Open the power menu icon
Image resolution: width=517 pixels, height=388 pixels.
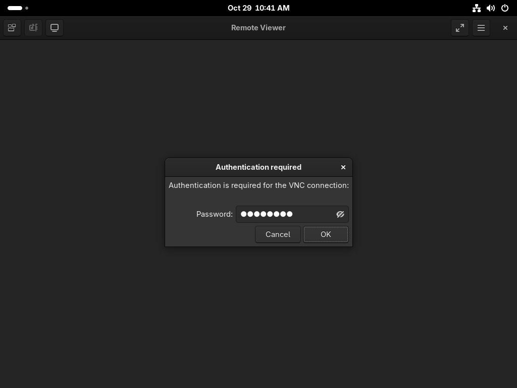[504, 8]
